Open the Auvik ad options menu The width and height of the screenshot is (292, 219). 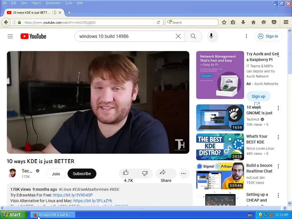coord(278,55)
